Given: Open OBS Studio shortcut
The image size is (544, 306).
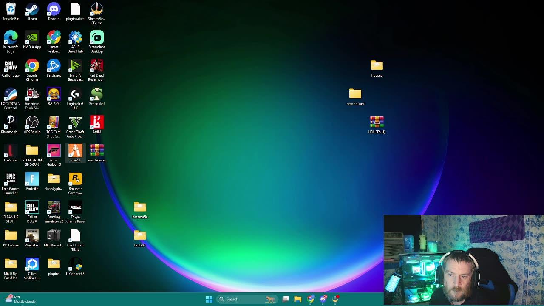Looking at the screenshot, I should [32, 125].
